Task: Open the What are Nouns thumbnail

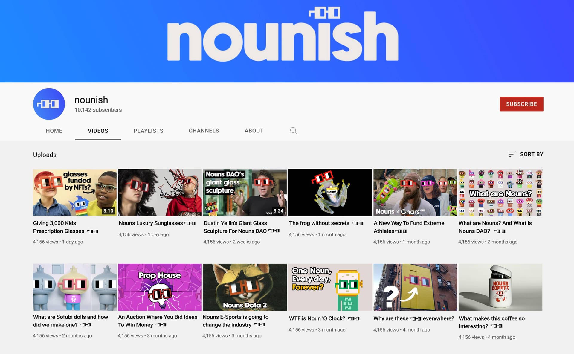Action: pos(500,193)
